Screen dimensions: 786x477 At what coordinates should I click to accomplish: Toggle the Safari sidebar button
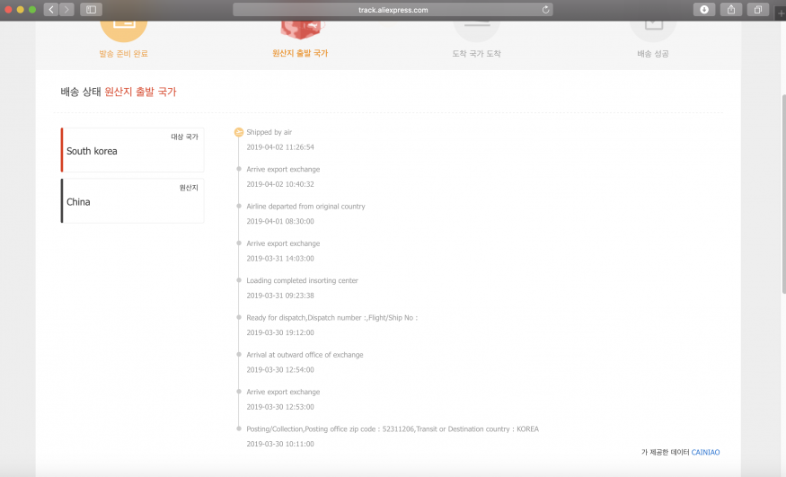click(91, 10)
